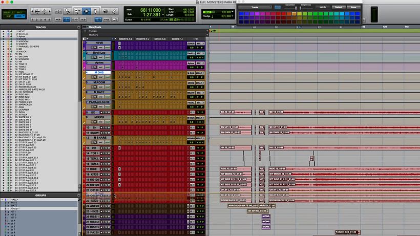Select BATE group in Groups list
Screen dimensions: 420x236
pyautogui.click(x=14, y=205)
